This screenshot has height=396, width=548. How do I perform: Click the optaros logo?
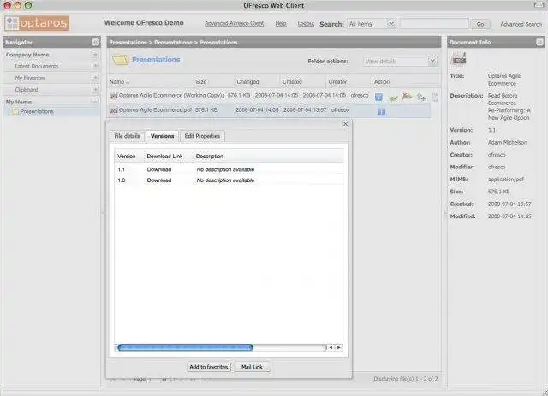click(36, 23)
